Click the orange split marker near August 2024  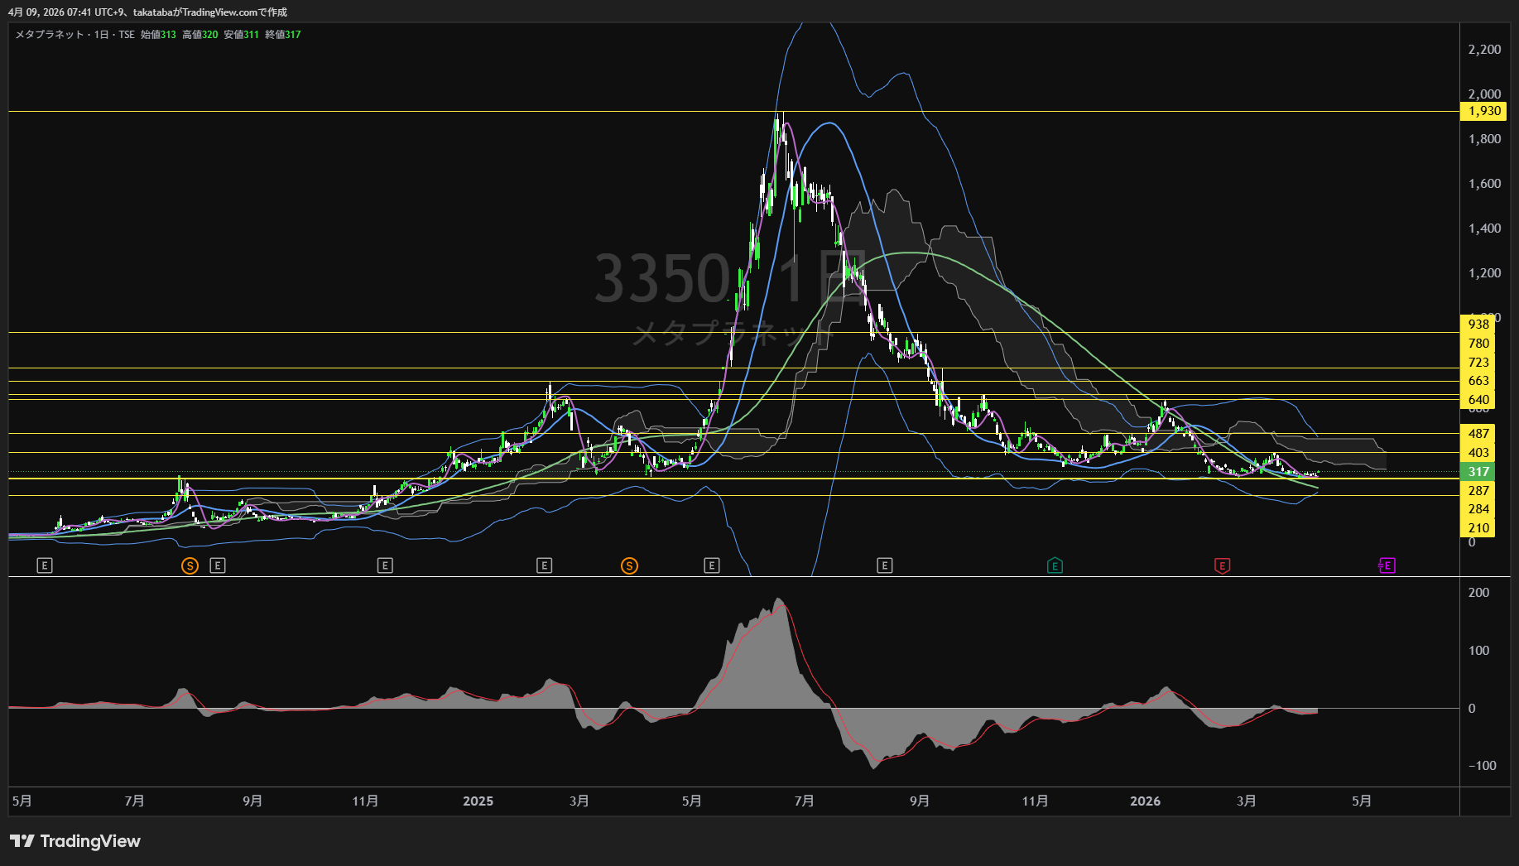(190, 566)
